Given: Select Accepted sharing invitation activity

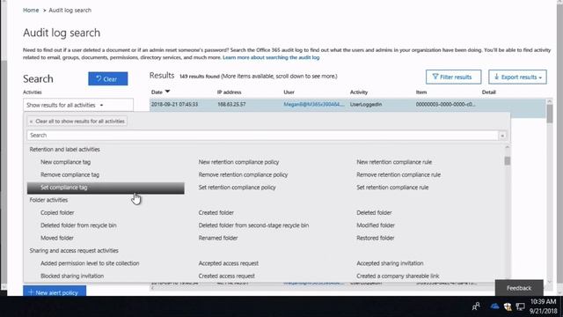Looking at the screenshot, I should [x=390, y=263].
